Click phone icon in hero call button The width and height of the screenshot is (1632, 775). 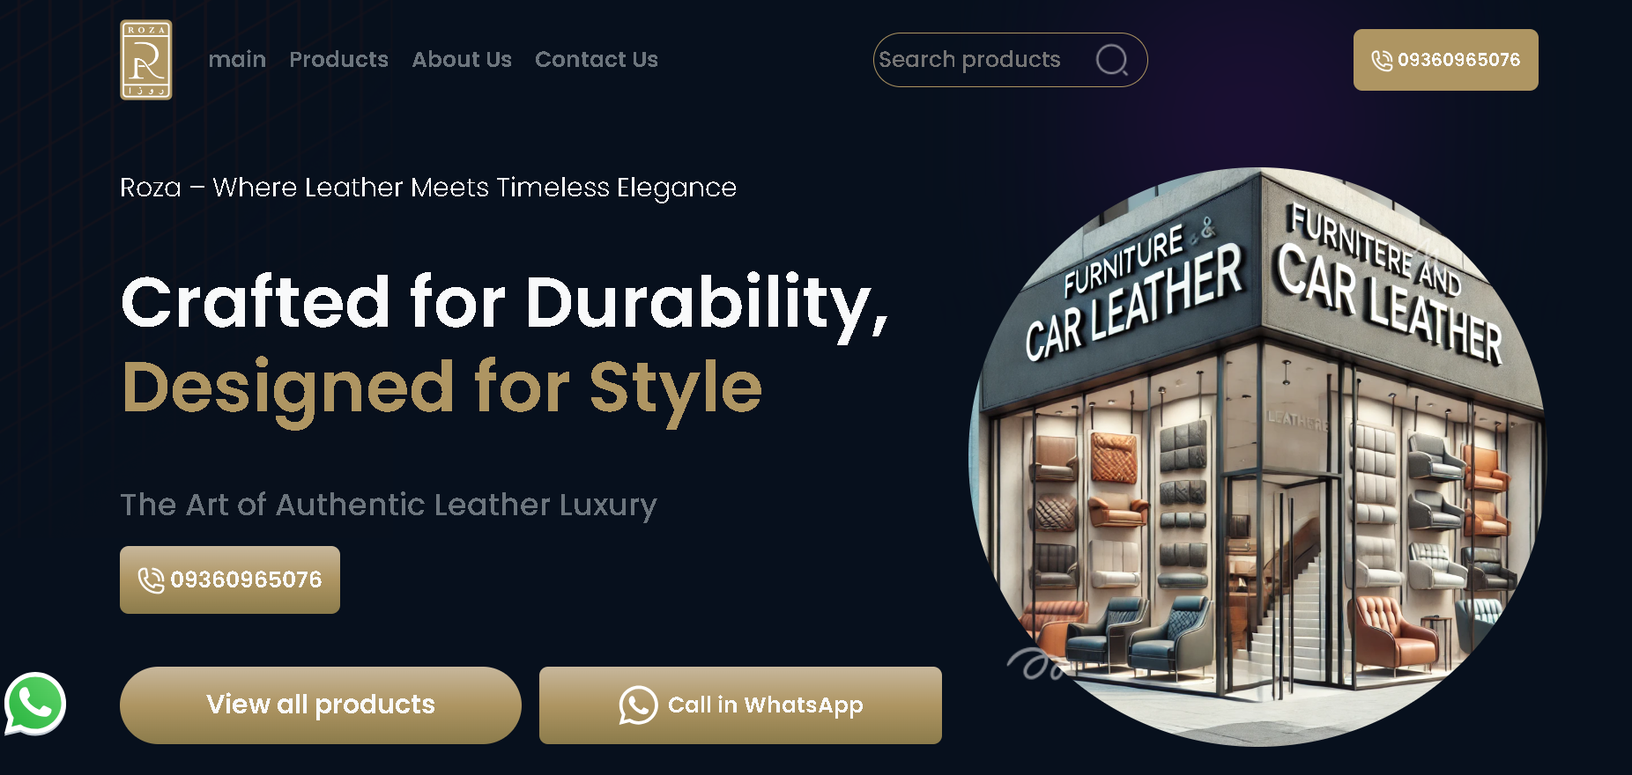click(x=151, y=579)
